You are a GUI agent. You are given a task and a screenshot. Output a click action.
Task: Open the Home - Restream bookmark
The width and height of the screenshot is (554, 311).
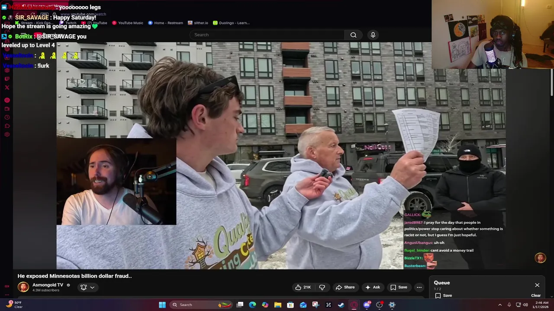tap(165, 23)
